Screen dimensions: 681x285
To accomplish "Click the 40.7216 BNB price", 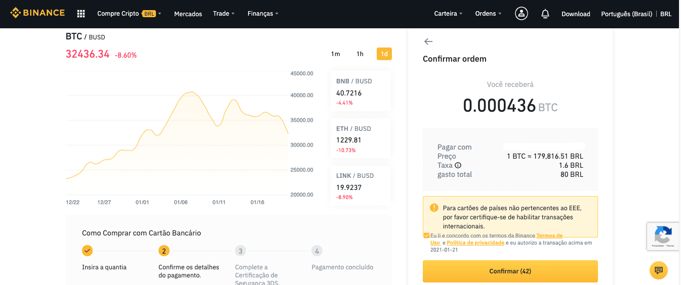I will tap(349, 93).
